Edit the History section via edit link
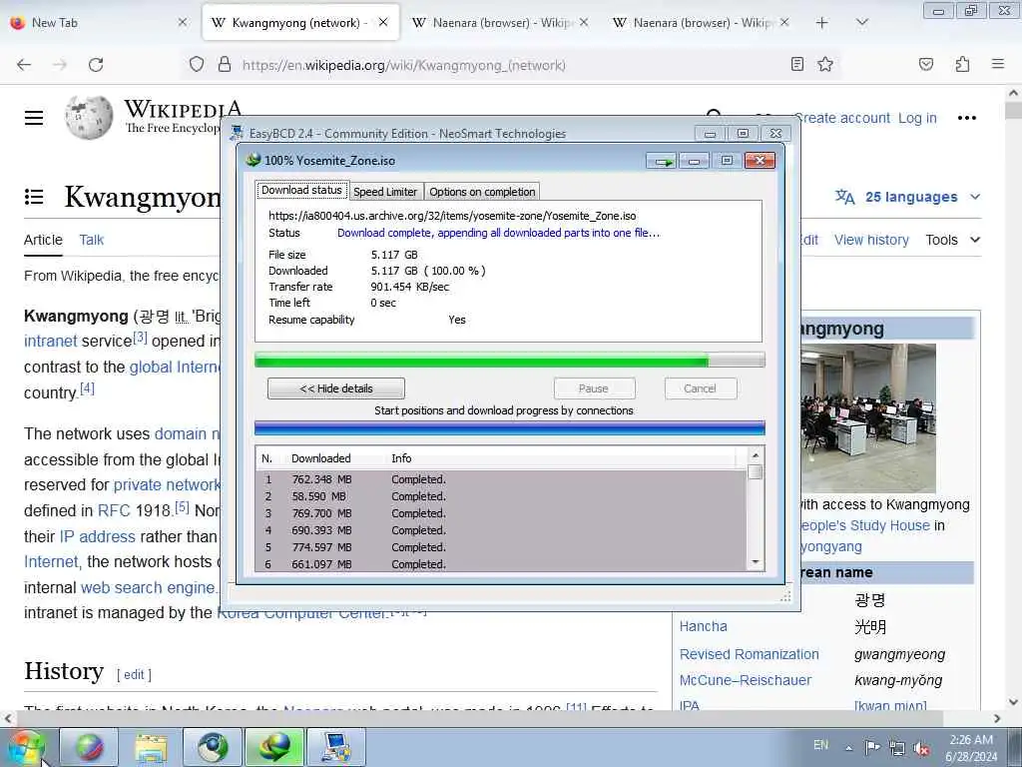This screenshot has height=767, width=1022. pyautogui.click(x=134, y=675)
